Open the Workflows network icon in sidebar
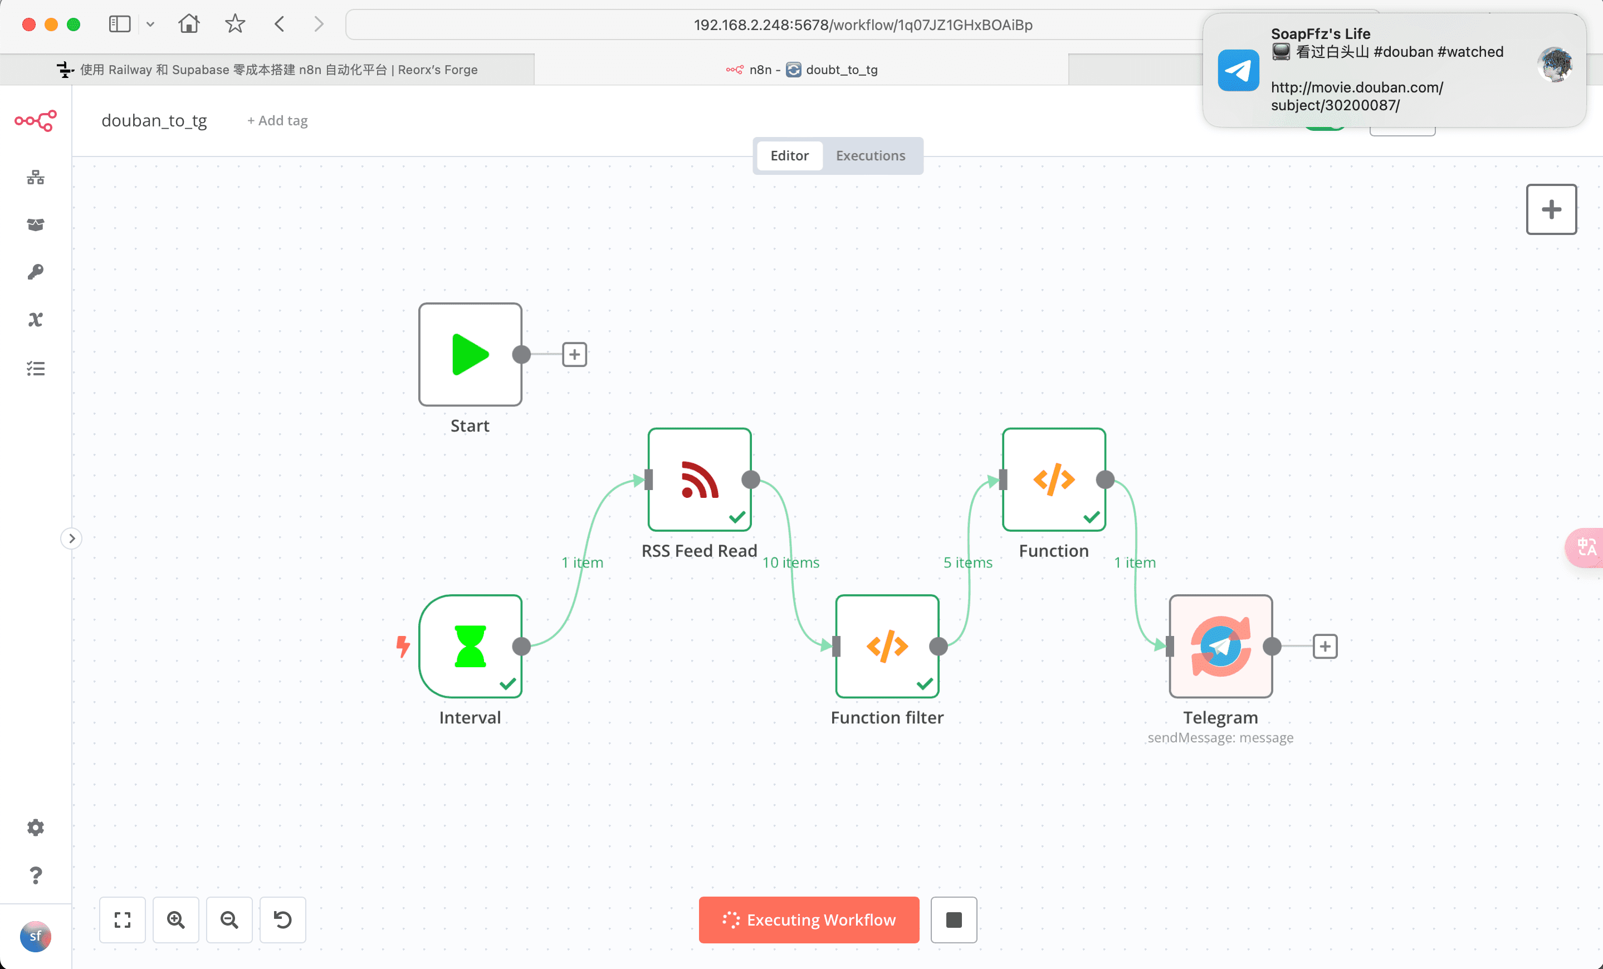Viewport: 1603px width, 969px height. (x=36, y=178)
